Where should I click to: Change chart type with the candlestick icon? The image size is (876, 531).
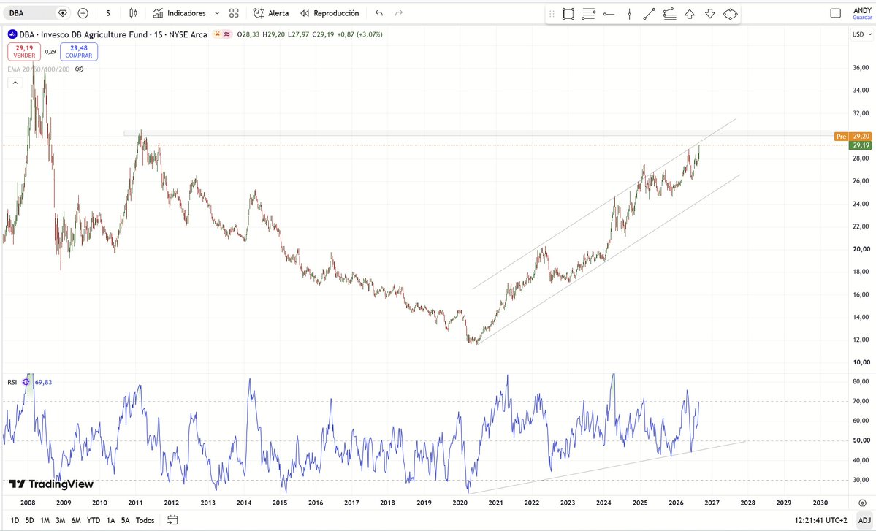coord(133,13)
